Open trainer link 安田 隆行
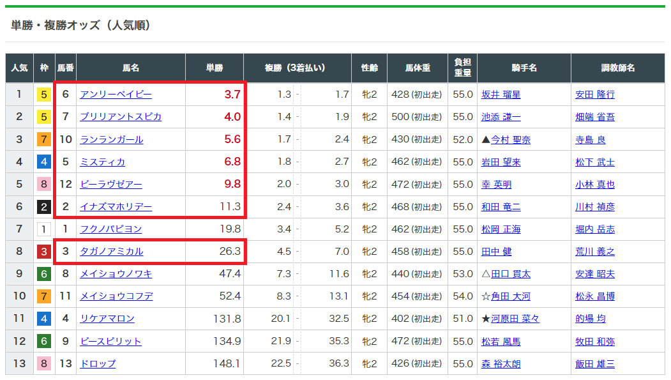 [x=595, y=95]
